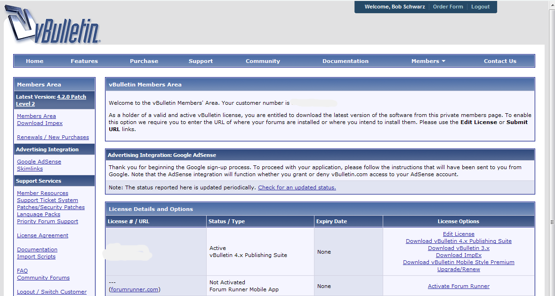Open Members Area sidebar link
The width and height of the screenshot is (555, 296).
[36, 116]
